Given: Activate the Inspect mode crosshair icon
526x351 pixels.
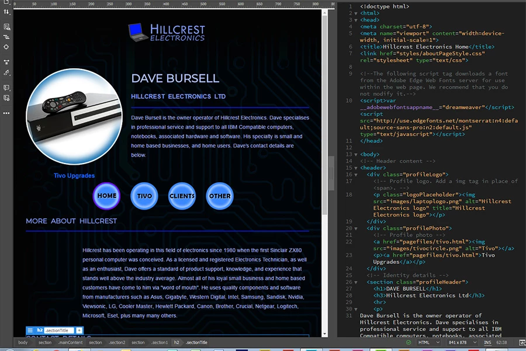Looking at the screenshot, I should pos(6,47).
